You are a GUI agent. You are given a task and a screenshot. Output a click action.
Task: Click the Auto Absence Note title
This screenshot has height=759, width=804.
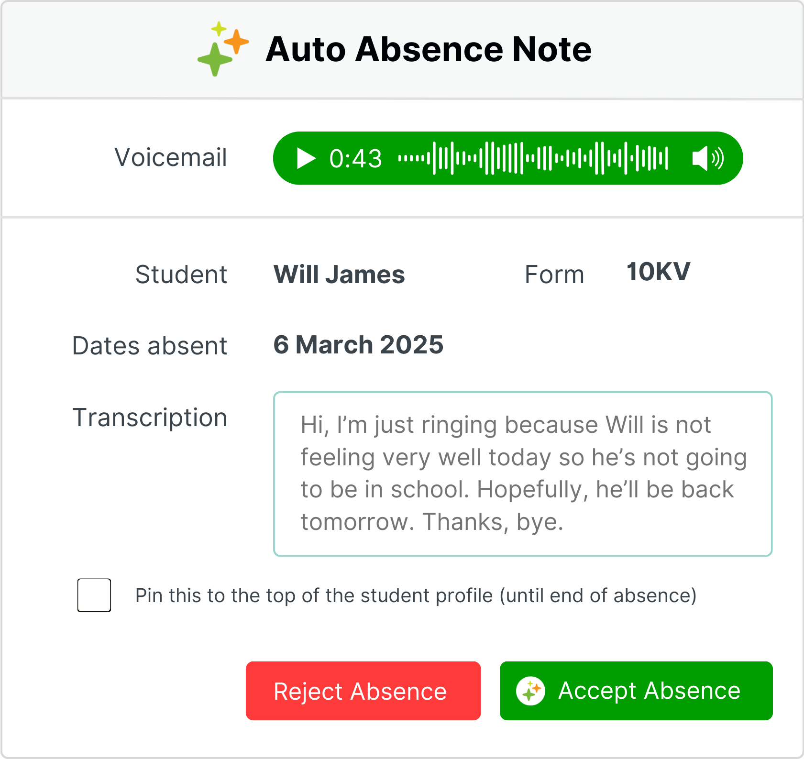click(428, 49)
